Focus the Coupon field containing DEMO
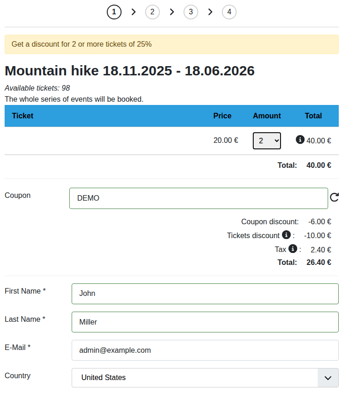The image size is (342, 393). (x=198, y=198)
